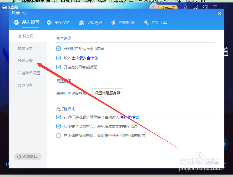Viewport: 233px width, 177px height.
Task: Open the 实用工具 wrench tab
Action: (x=155, y=23)
